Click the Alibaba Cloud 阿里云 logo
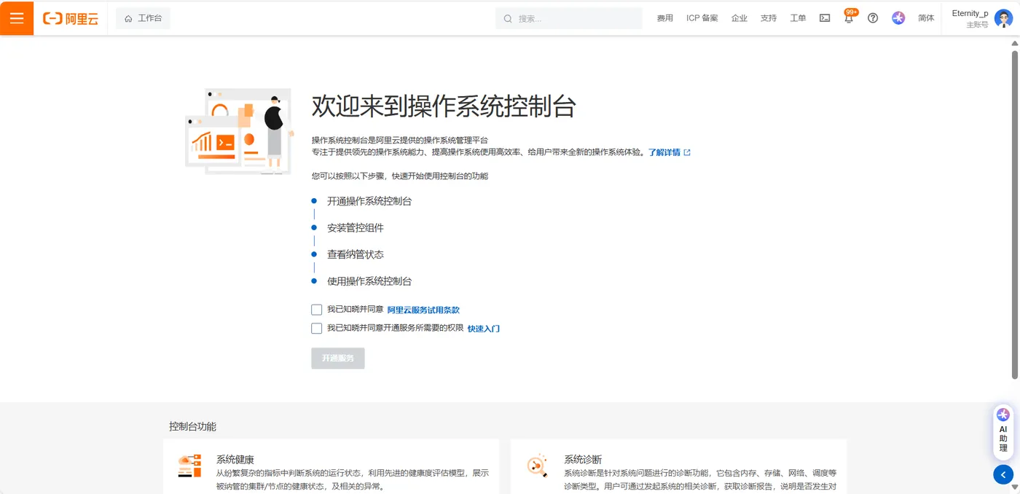 point(70,19)
